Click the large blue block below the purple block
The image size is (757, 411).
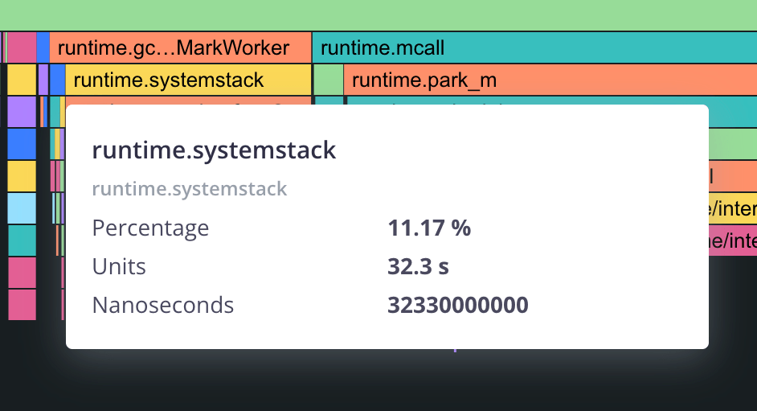pyautogui.click(x=22, y=143)
